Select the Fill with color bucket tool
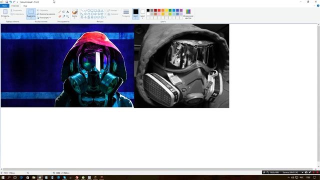This screenshot has height=180, width=320. click(63, 12)
